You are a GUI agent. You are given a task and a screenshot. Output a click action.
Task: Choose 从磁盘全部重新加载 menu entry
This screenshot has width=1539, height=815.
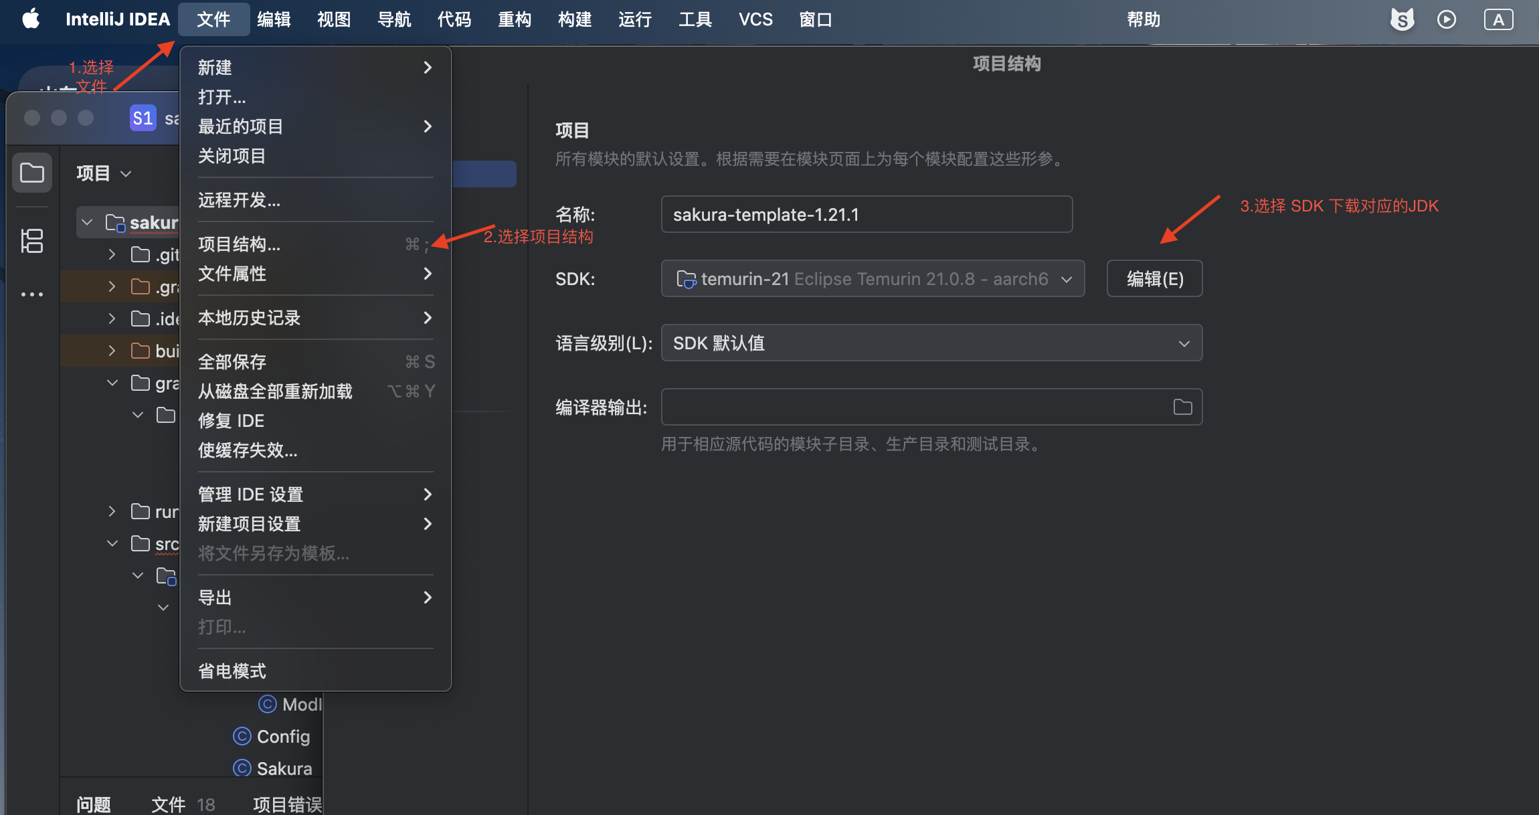click(x=316, y=391)
